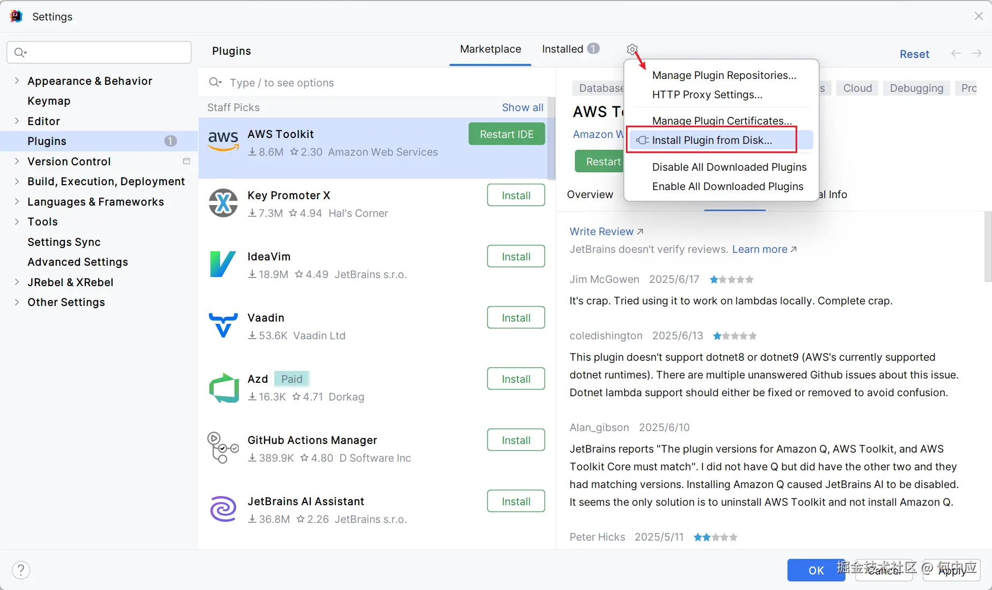Click the help question mark icon
992x590 pixels.
pyautogui.click(x=21, y=570)
